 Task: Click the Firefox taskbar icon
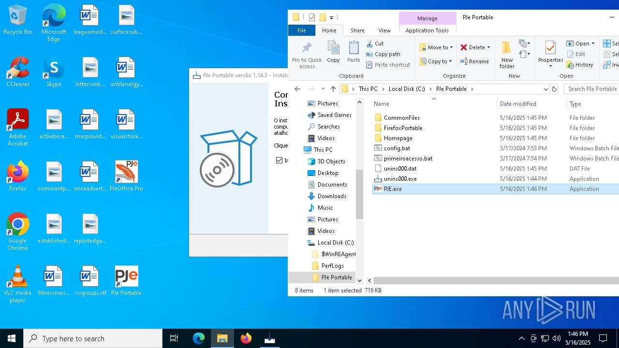click(x=246, y=338)
